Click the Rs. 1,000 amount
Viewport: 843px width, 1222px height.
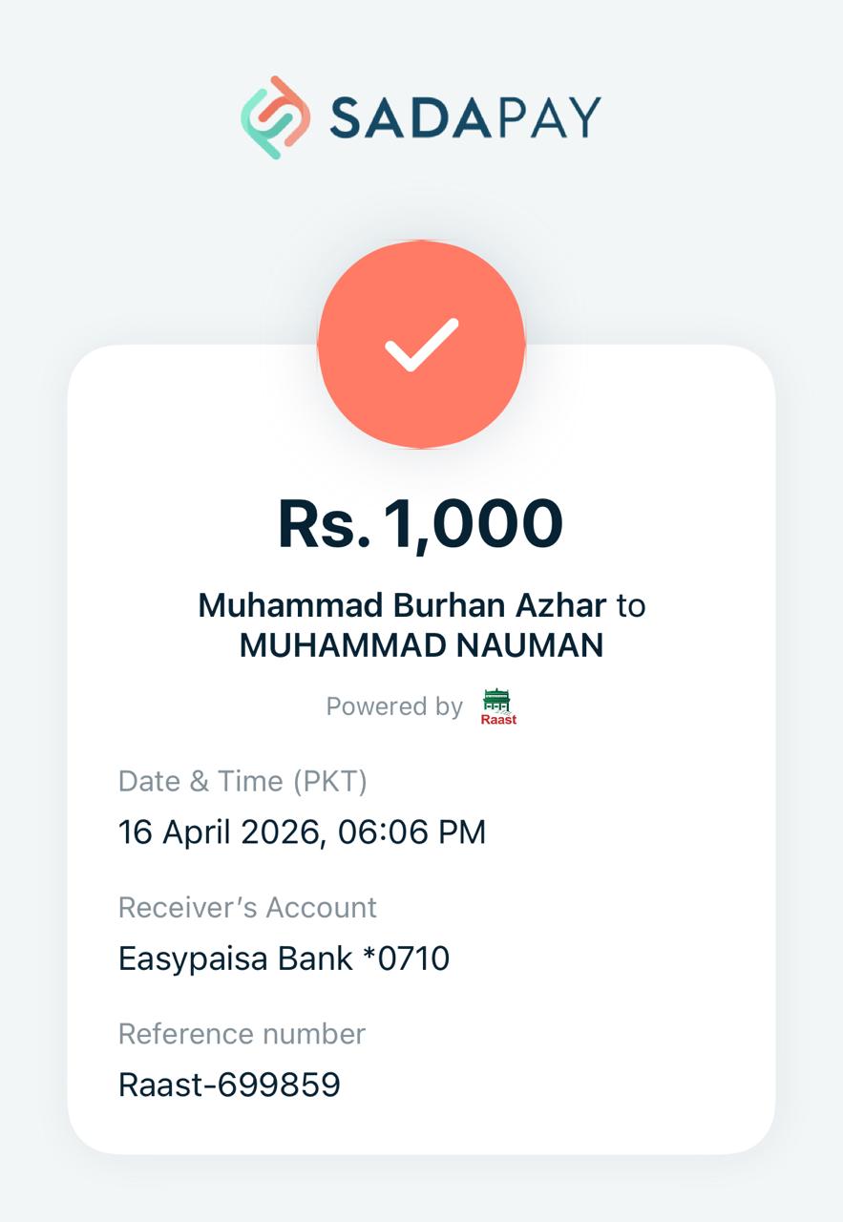coord(420,524)
